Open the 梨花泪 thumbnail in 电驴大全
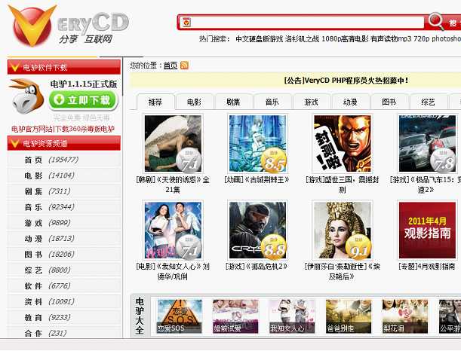 point(405,316)
